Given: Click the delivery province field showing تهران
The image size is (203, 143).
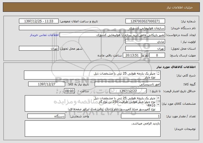Looking at the screenshot, I should (x=145, y=49).
